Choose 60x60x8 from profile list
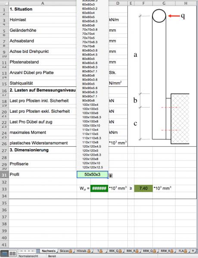Image resolution: width=198 pixels, height=258 pixels. (89, 25)
